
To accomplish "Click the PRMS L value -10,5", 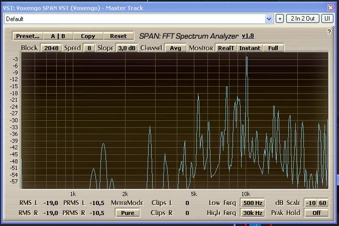I will tap(96, 203).
